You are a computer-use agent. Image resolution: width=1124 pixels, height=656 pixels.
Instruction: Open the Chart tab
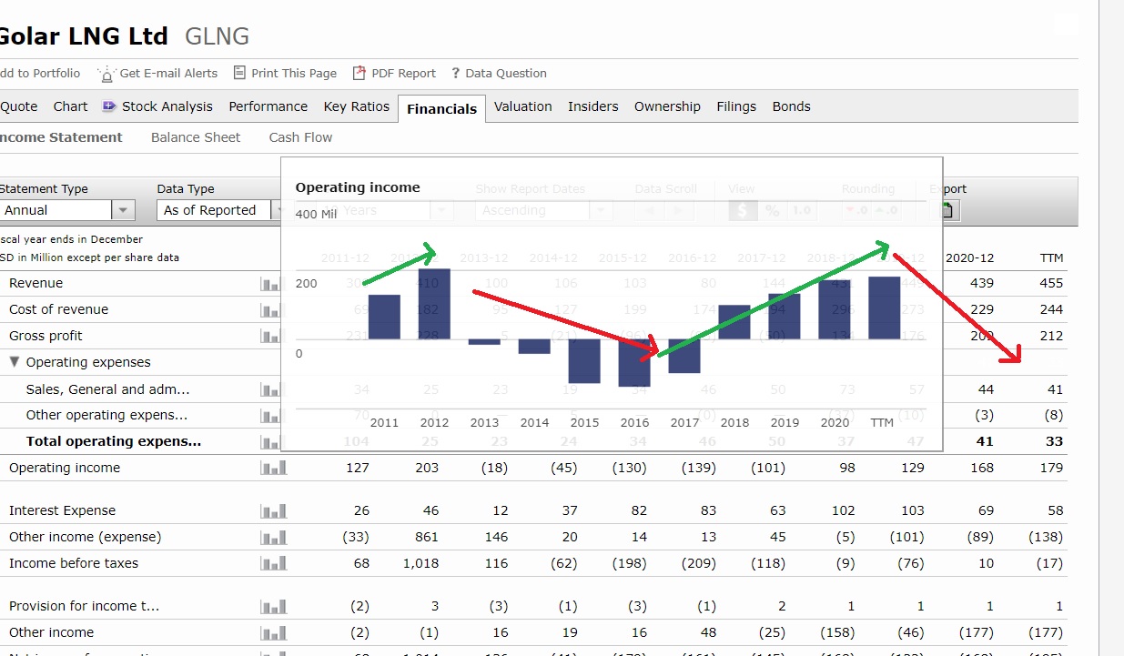[x=70, y=106]
